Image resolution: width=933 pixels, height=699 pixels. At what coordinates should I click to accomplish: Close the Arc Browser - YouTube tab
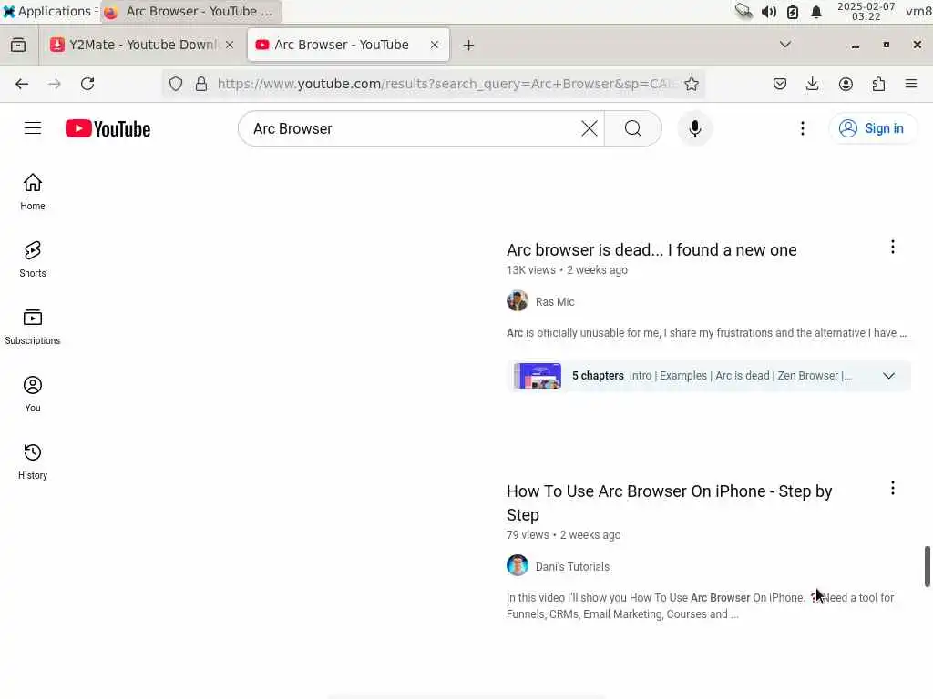(435, 45)
